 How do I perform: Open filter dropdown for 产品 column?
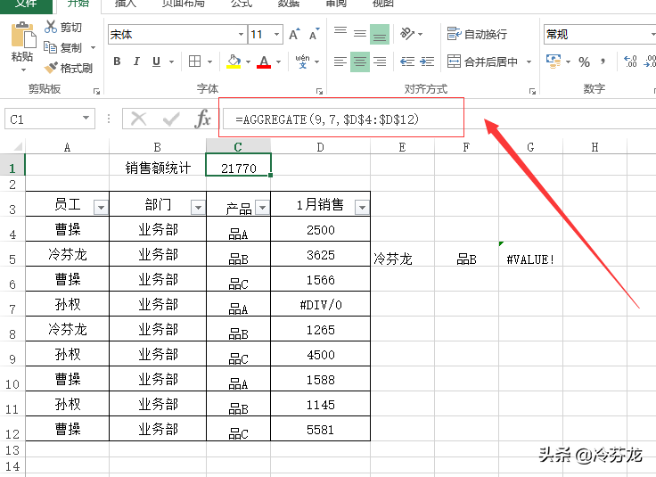(262, 207)
